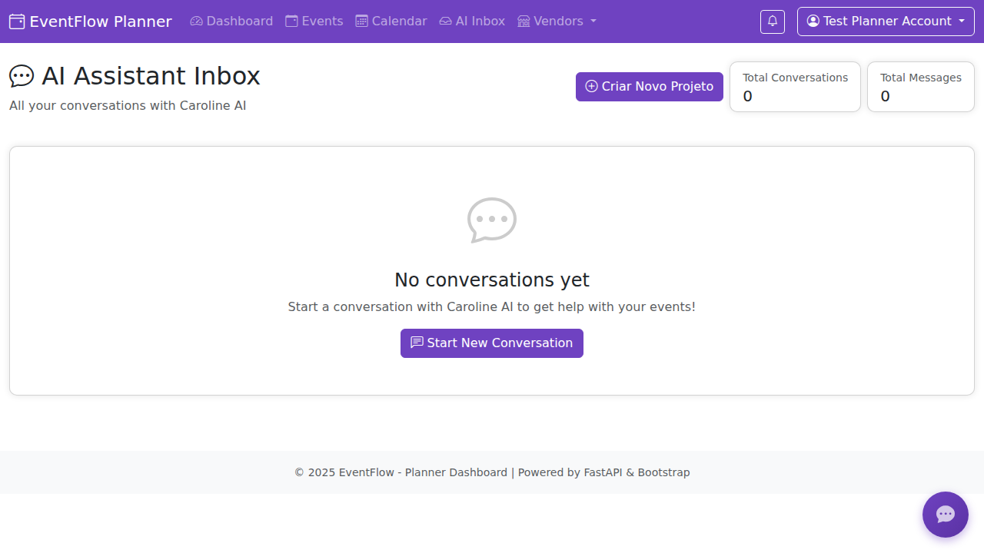The width and height of the screenshot is (984, 553).
Task: Open the floating chat widget bubble
Action: (945, 515)
